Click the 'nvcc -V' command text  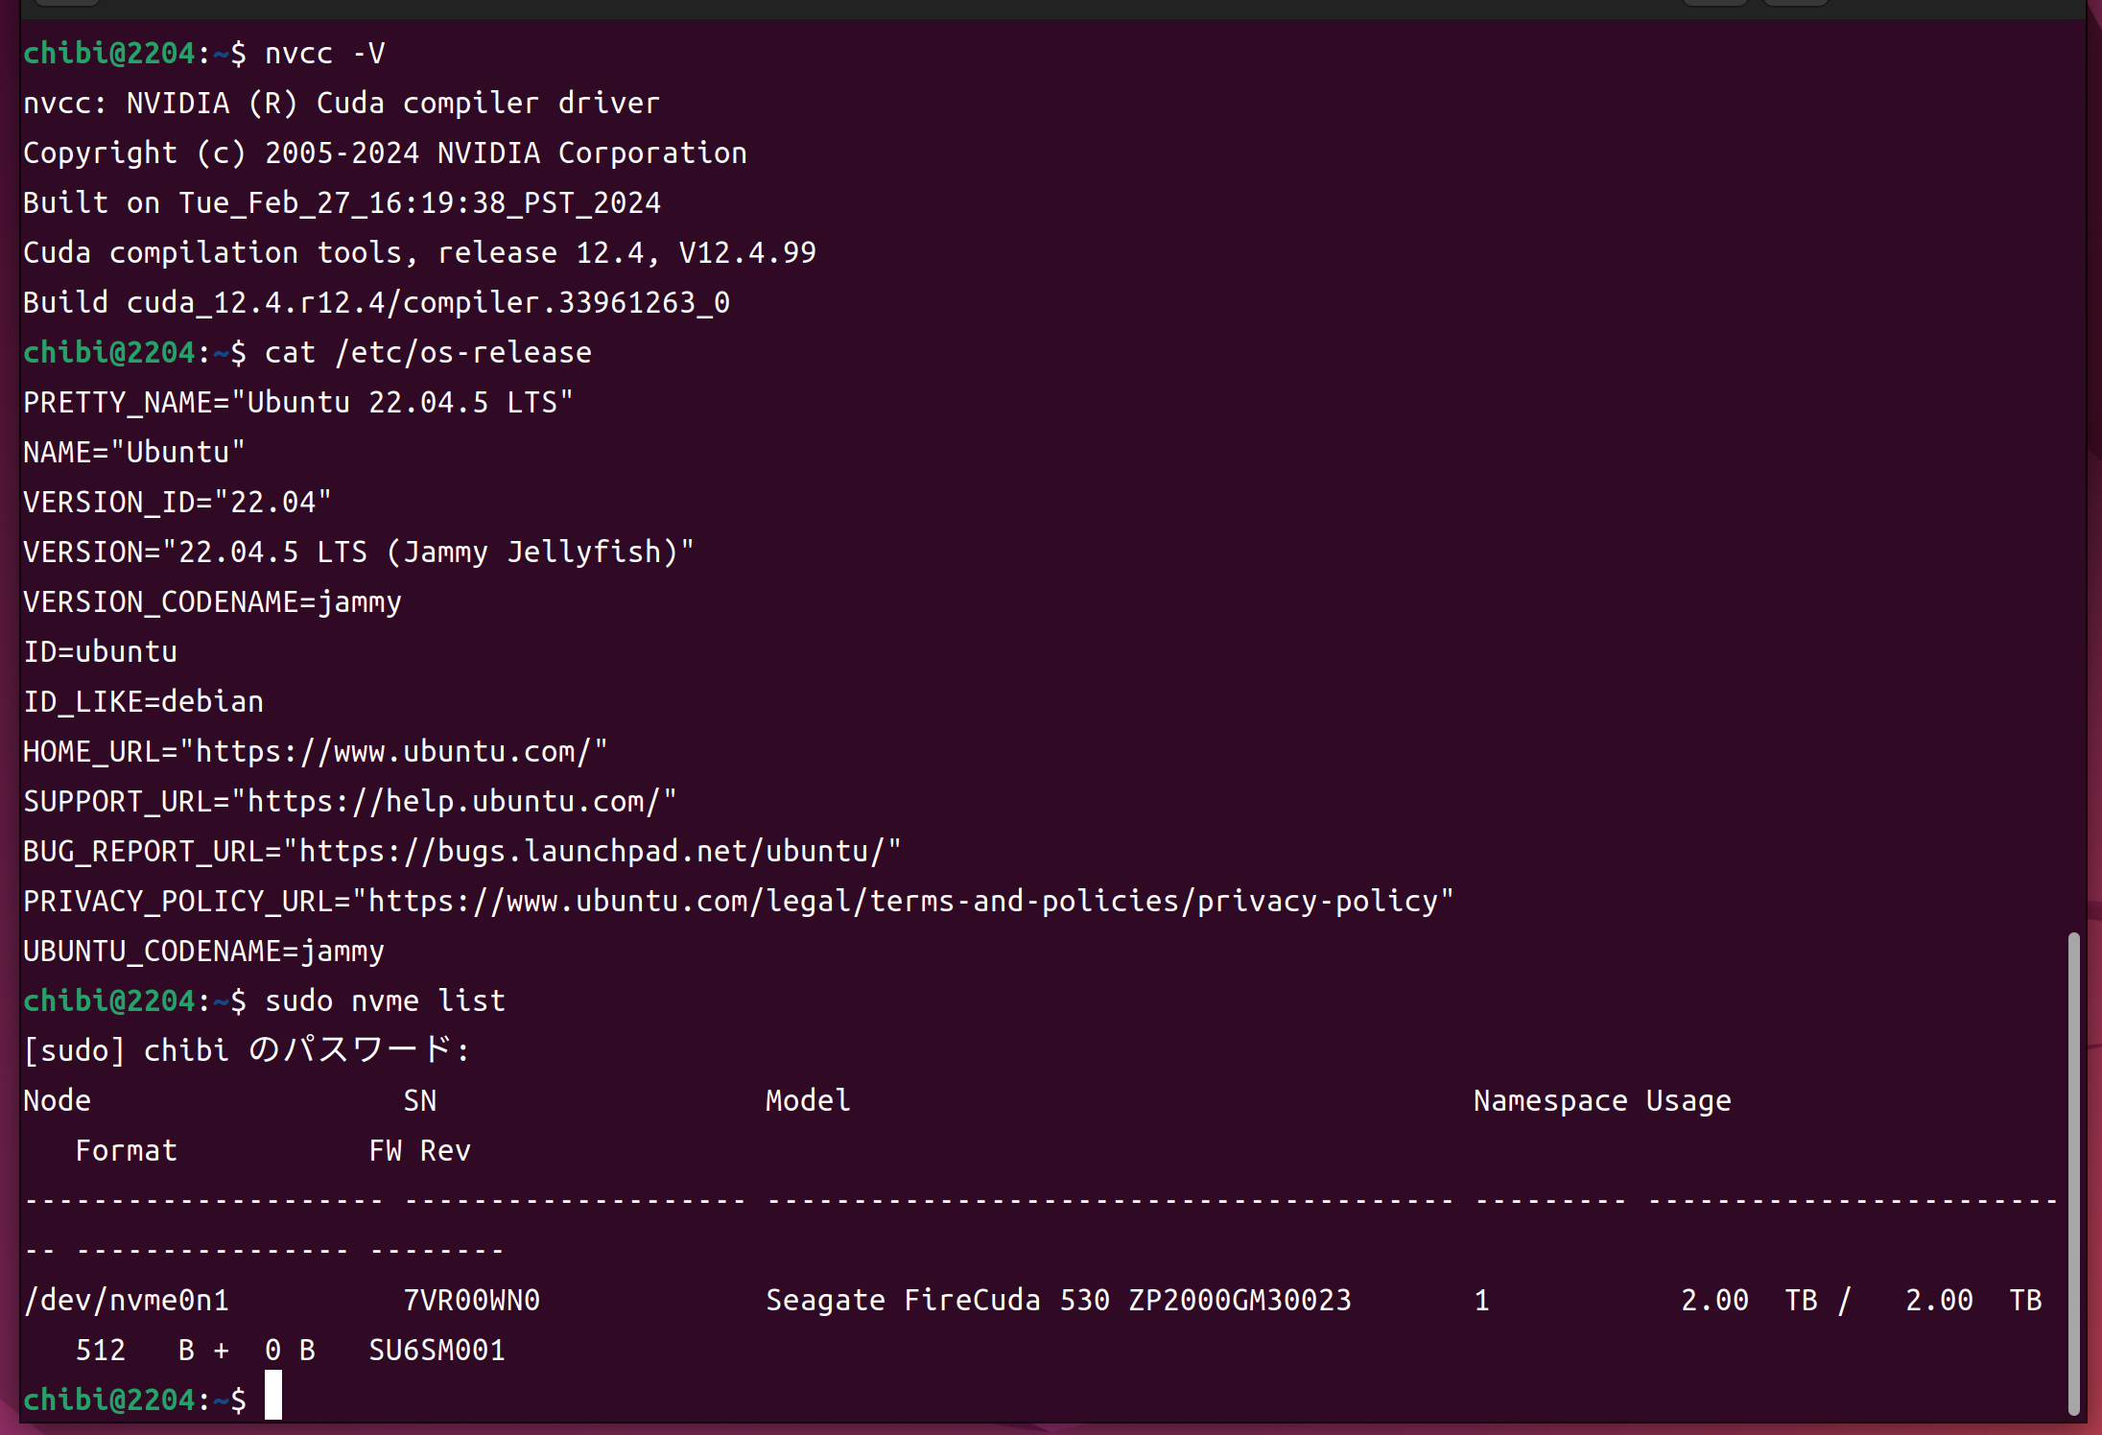point(324,54)
